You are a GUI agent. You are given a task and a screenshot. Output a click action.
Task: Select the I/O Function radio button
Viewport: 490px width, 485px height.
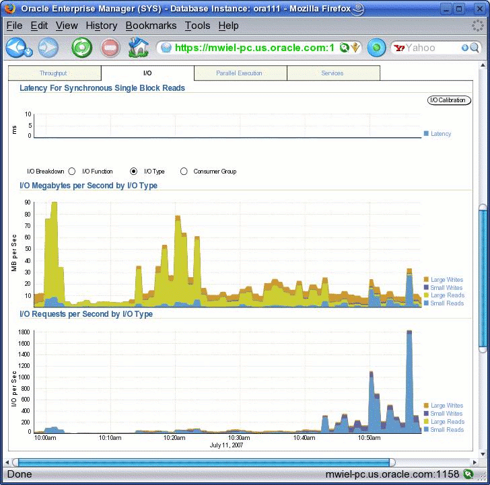[x=72, y=172]
